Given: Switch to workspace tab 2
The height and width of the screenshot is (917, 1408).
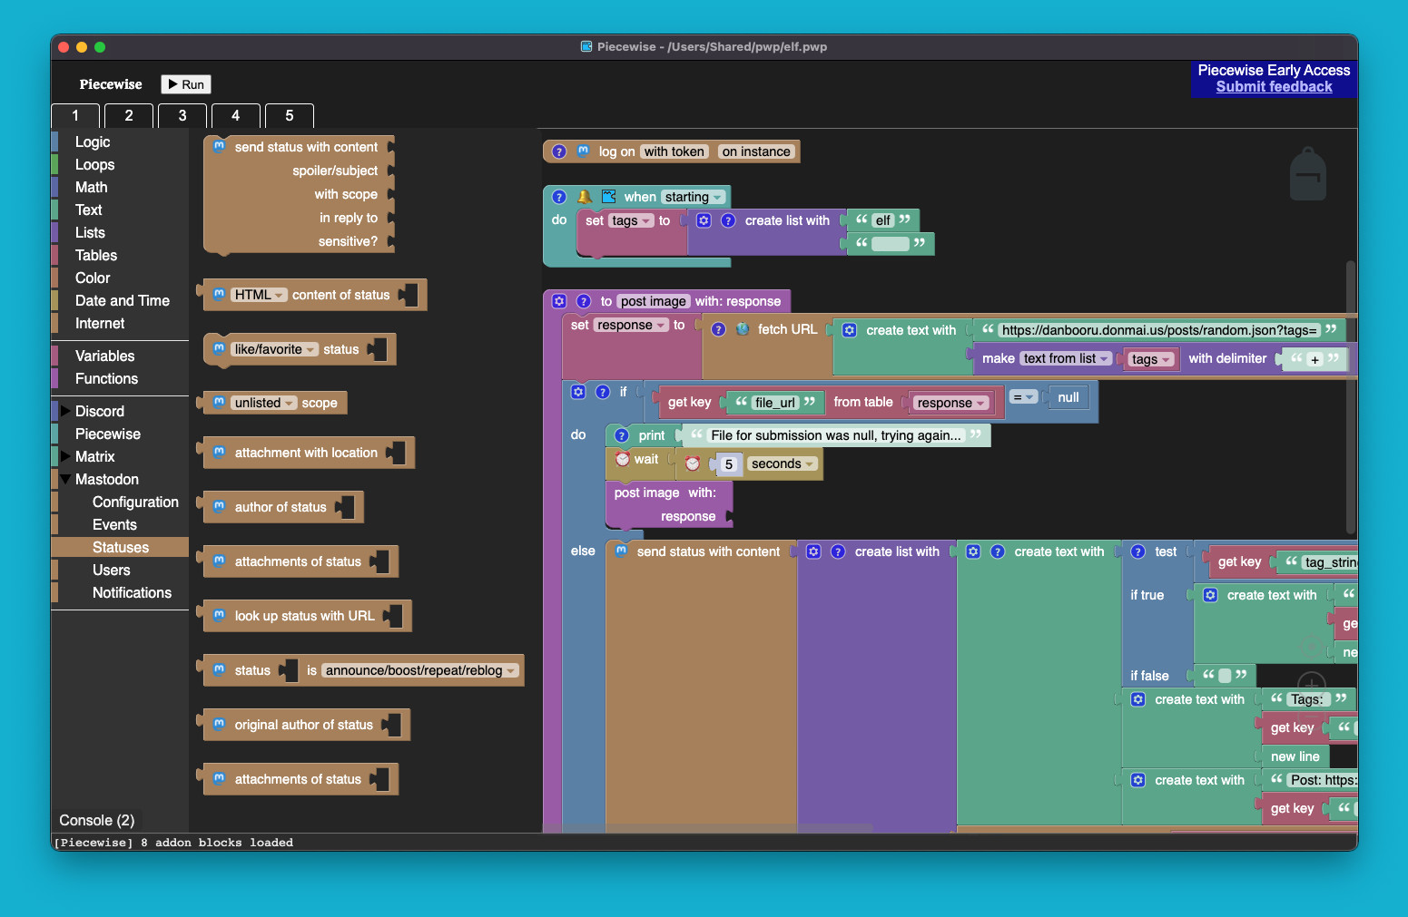Looking at the screenshot, I should click(128, 116).
